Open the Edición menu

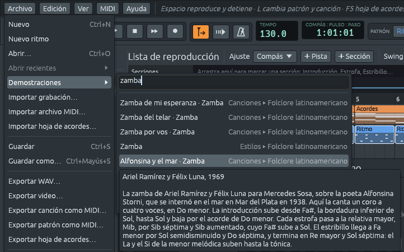55,8
